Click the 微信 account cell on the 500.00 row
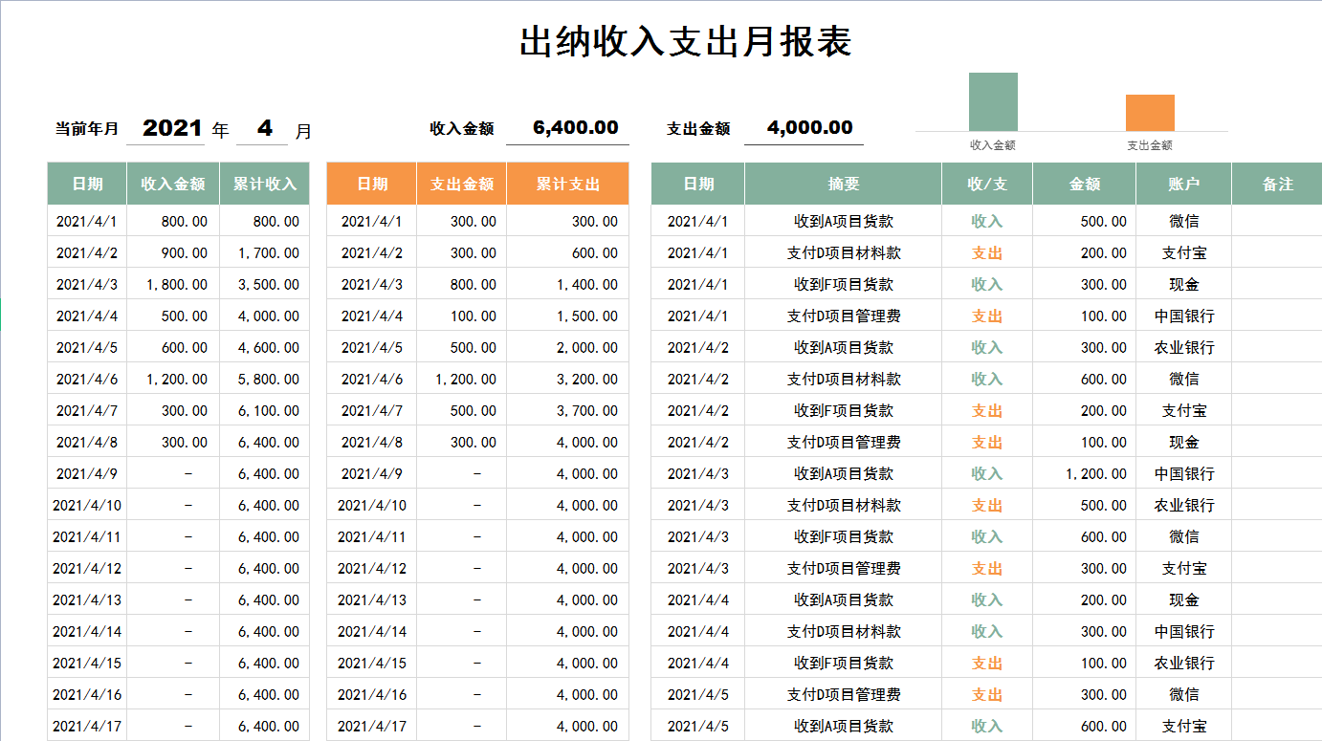The height and width of the screenshot is (741, 1322). pyautogui.click(x=1184, y=222)
